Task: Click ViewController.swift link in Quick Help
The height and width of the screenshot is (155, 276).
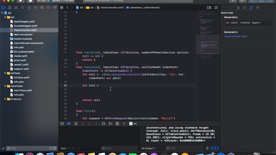Action: 235,36
